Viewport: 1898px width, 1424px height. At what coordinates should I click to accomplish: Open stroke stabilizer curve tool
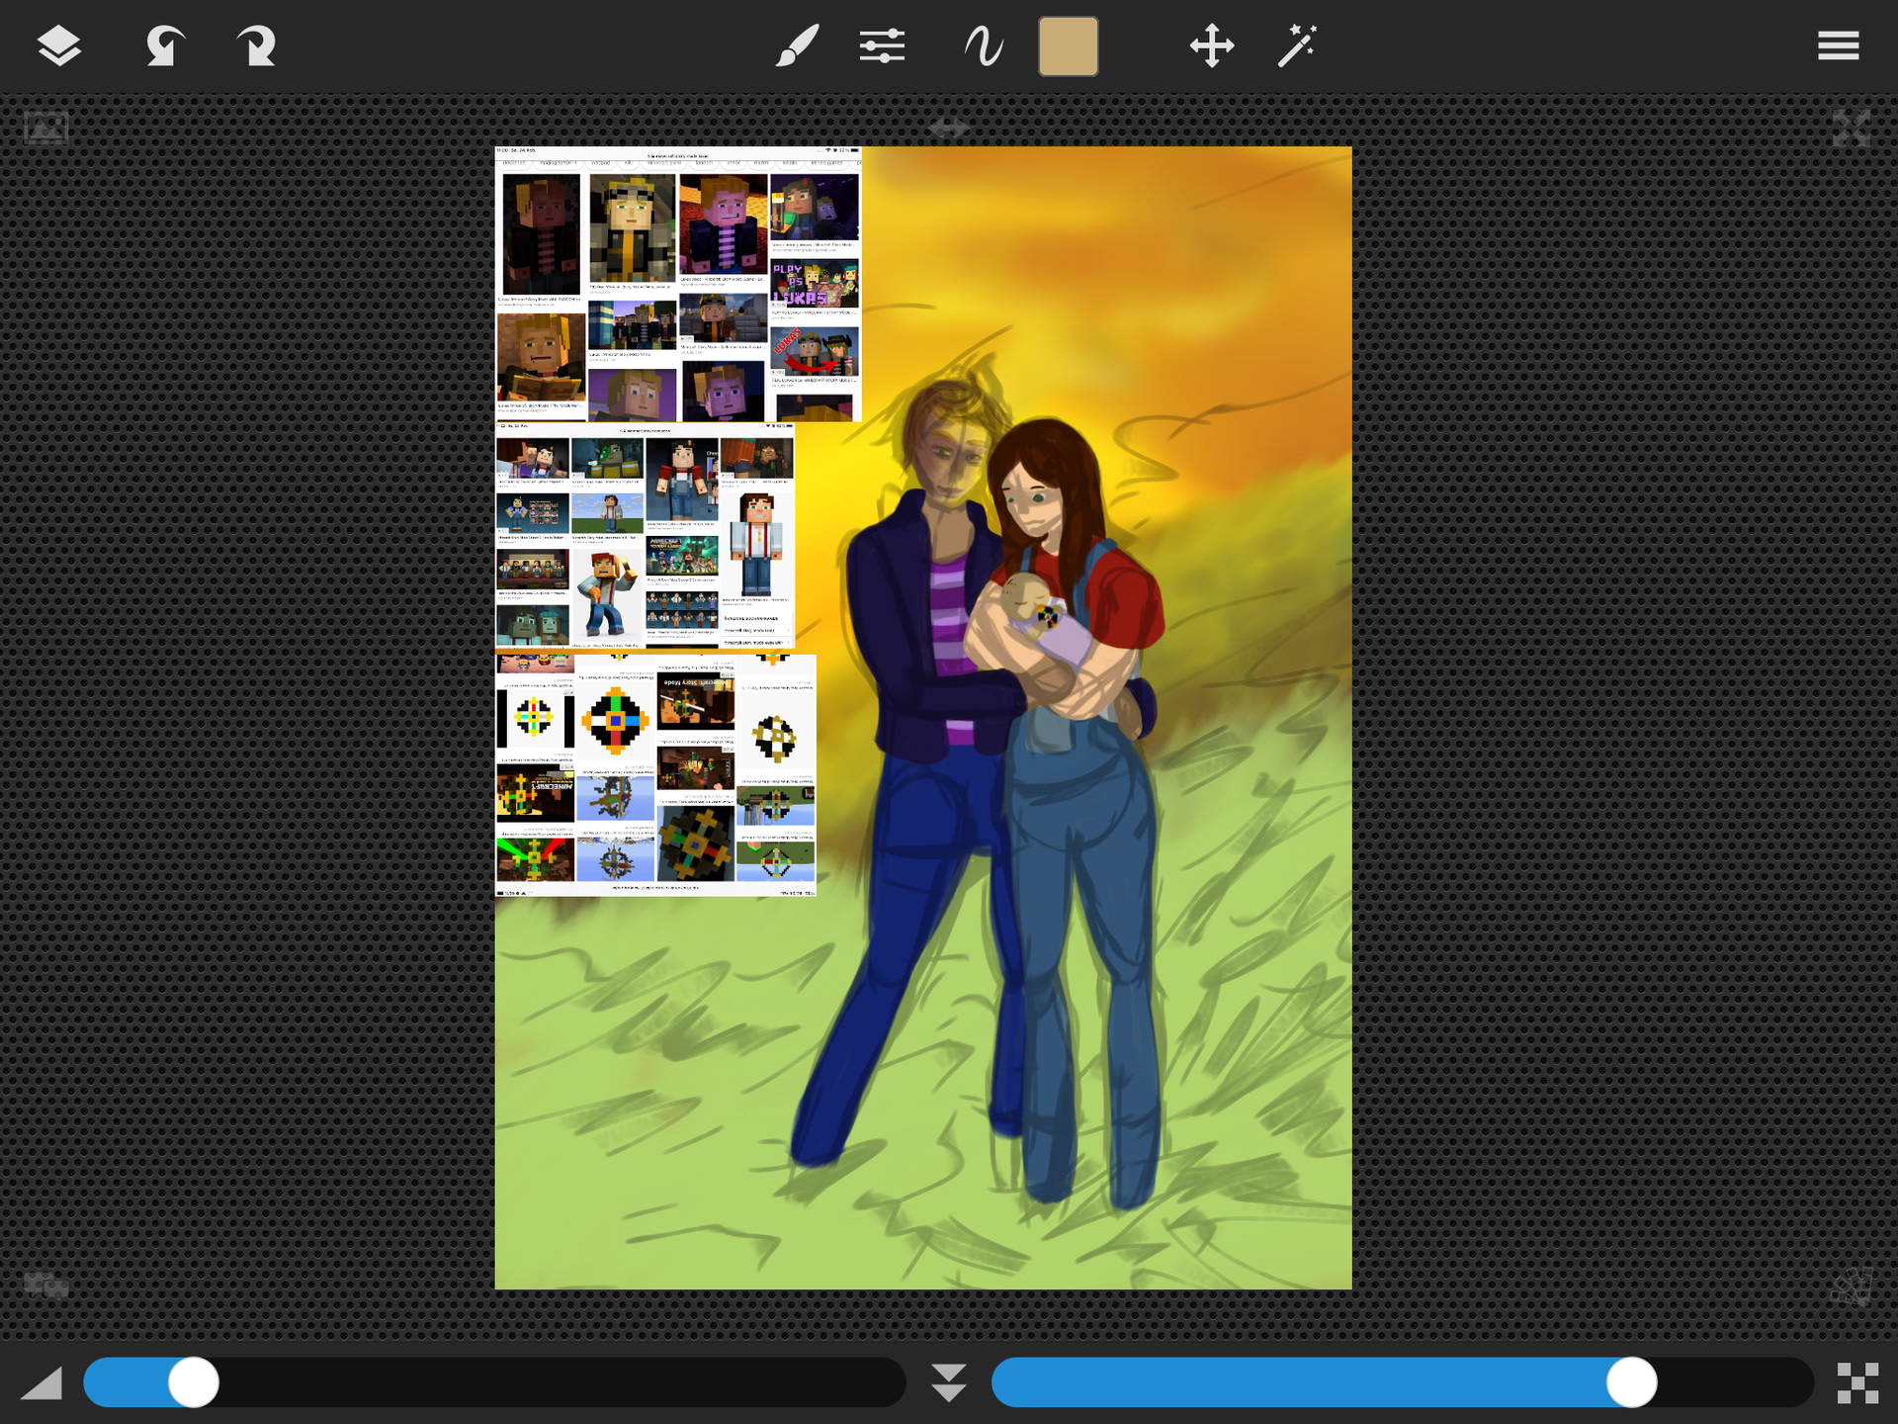(x=983, y=45)
